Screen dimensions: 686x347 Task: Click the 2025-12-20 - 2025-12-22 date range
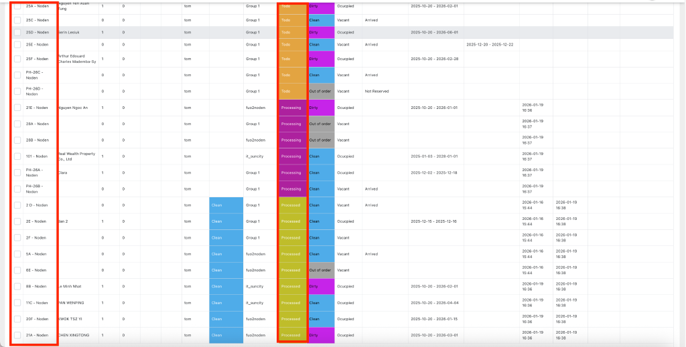point(489,44)
